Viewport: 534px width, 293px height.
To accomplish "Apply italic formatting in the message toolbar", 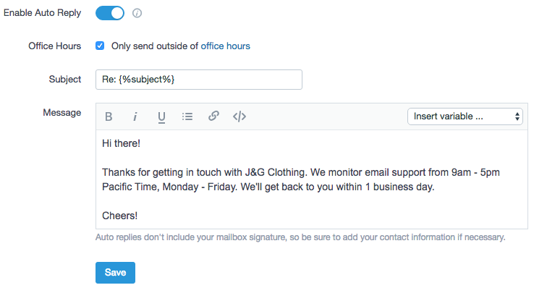I will (135, 116).
